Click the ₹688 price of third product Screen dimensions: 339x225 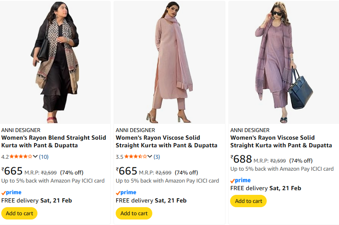tap(242, 159)
